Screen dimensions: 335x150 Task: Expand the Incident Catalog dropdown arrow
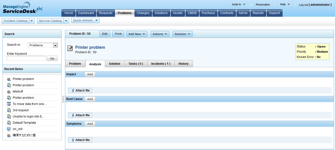tap(32, 21)
